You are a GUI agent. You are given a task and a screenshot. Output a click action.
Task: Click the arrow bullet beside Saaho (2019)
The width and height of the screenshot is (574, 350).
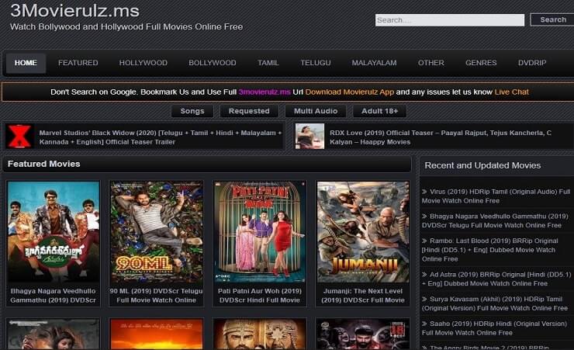point(424,324)
